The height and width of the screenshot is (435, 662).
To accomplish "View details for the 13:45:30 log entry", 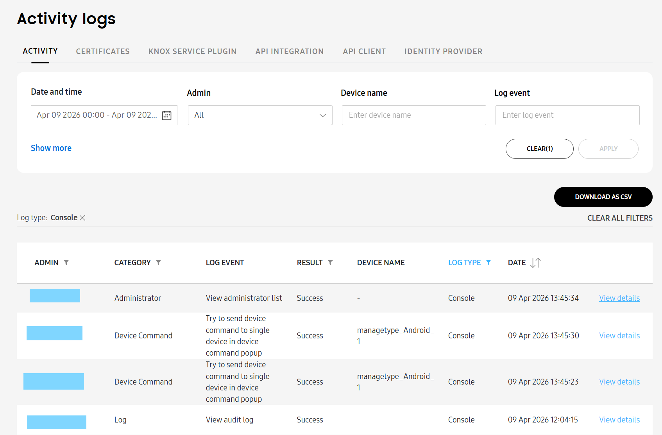I will (x=619, y=336).
